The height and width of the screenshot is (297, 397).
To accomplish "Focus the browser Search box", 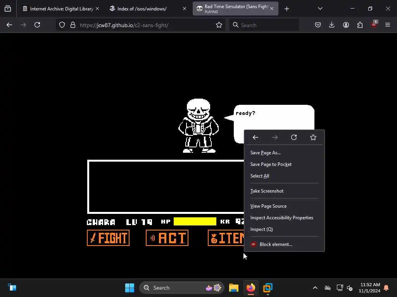I will click(x=264, y=25).
